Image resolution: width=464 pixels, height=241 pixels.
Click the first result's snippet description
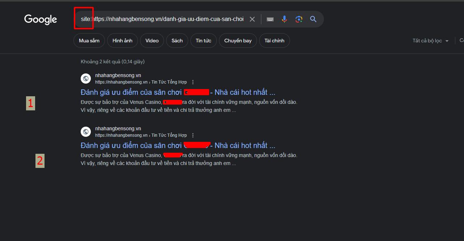click(189, 106)
